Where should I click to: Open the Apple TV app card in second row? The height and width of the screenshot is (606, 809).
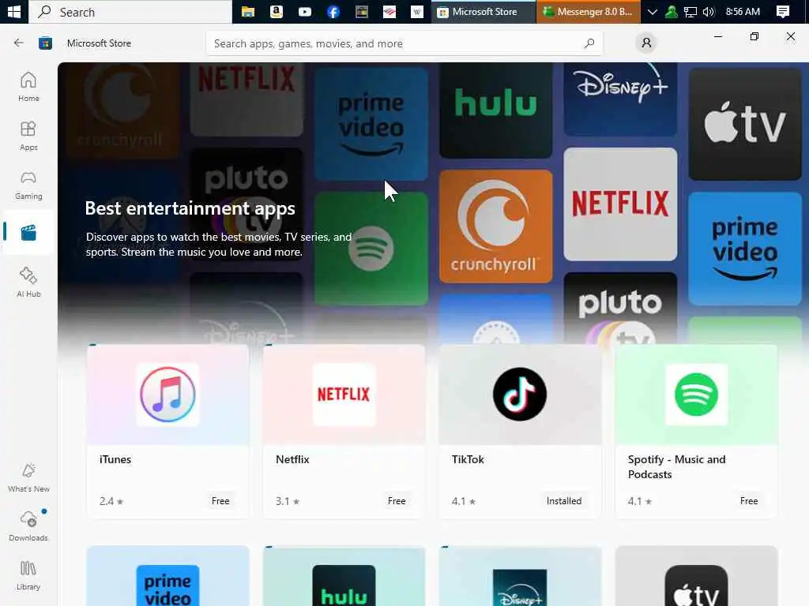coord(696,576)
